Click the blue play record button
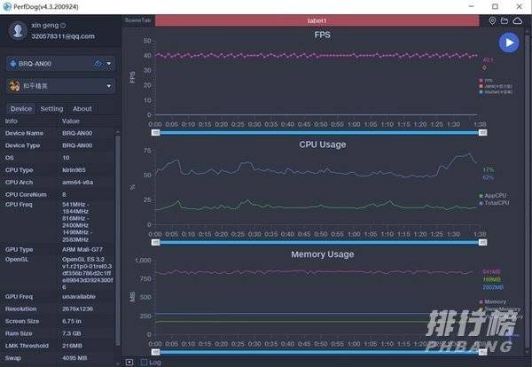Image resolution: width=532 pixels, height=367 pixels. tap(509, 43)
